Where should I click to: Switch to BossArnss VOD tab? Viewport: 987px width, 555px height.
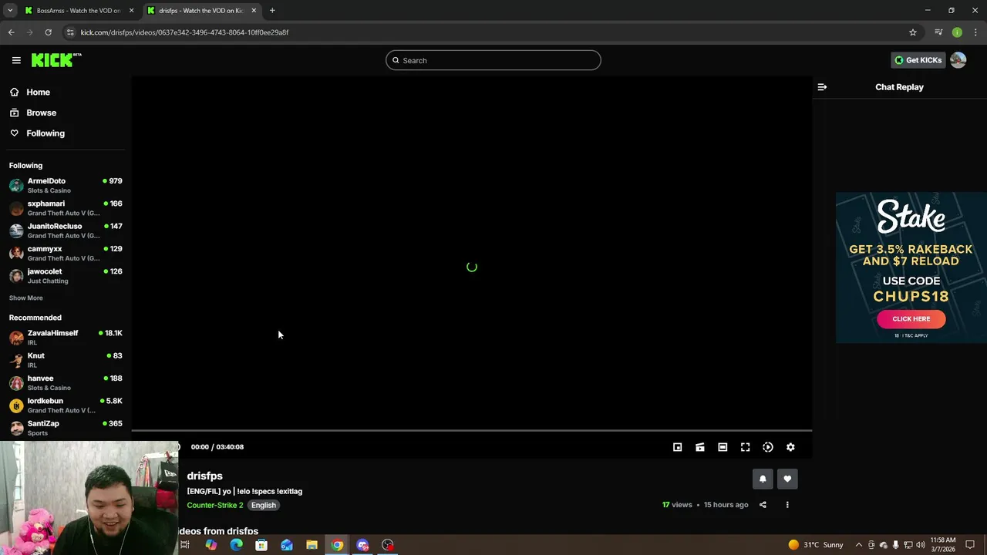point(78,11)
